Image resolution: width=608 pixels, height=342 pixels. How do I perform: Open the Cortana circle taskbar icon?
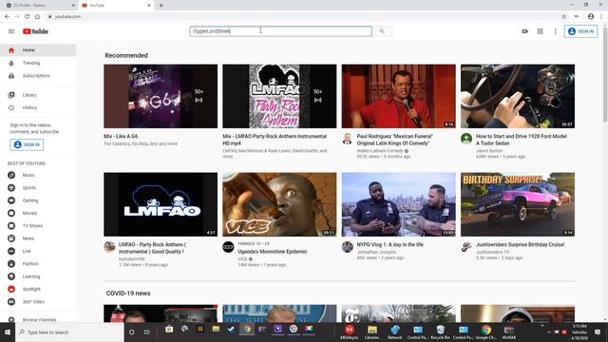click(x=132, y=332)
